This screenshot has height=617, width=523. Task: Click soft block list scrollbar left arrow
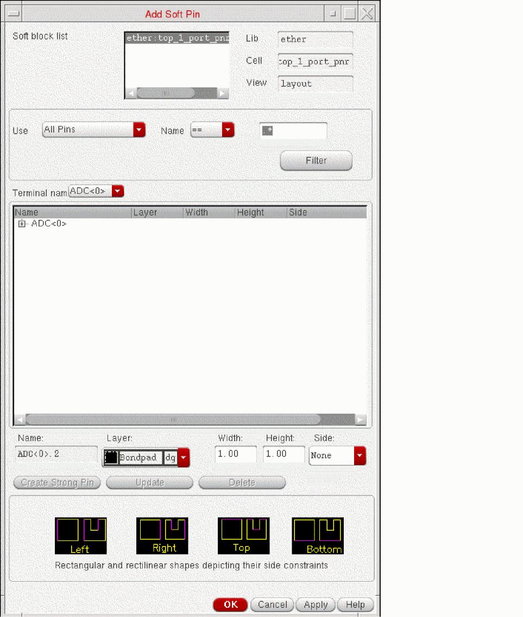tap(131, 93)
